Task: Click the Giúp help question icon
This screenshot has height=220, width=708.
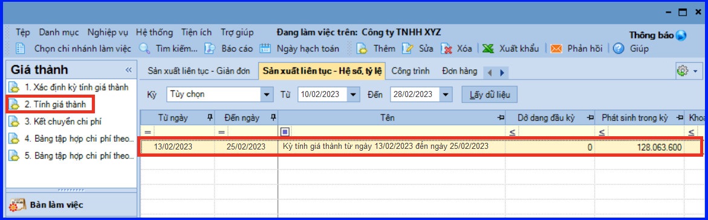Action: click(619, 48)
